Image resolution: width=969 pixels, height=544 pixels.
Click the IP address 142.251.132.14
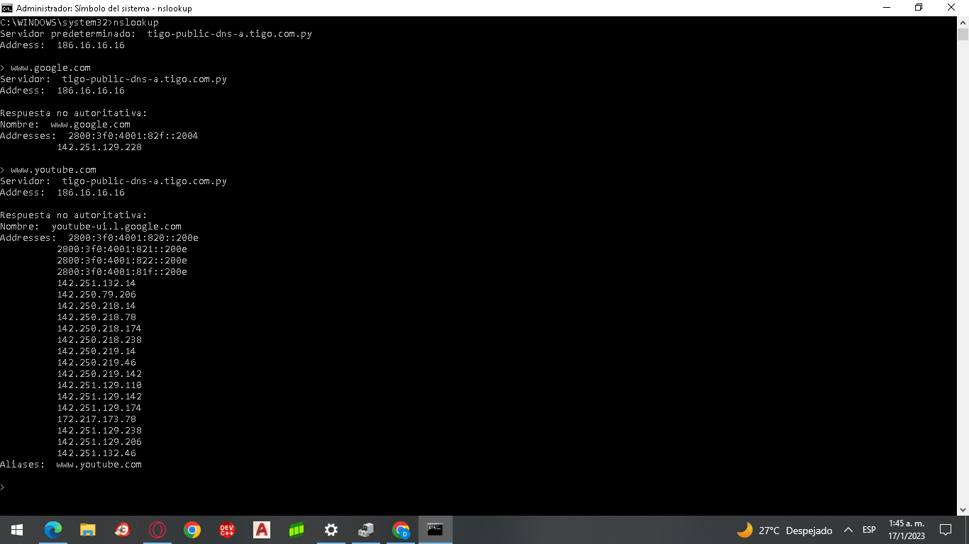pyautogui.click(x=96, y=283)
